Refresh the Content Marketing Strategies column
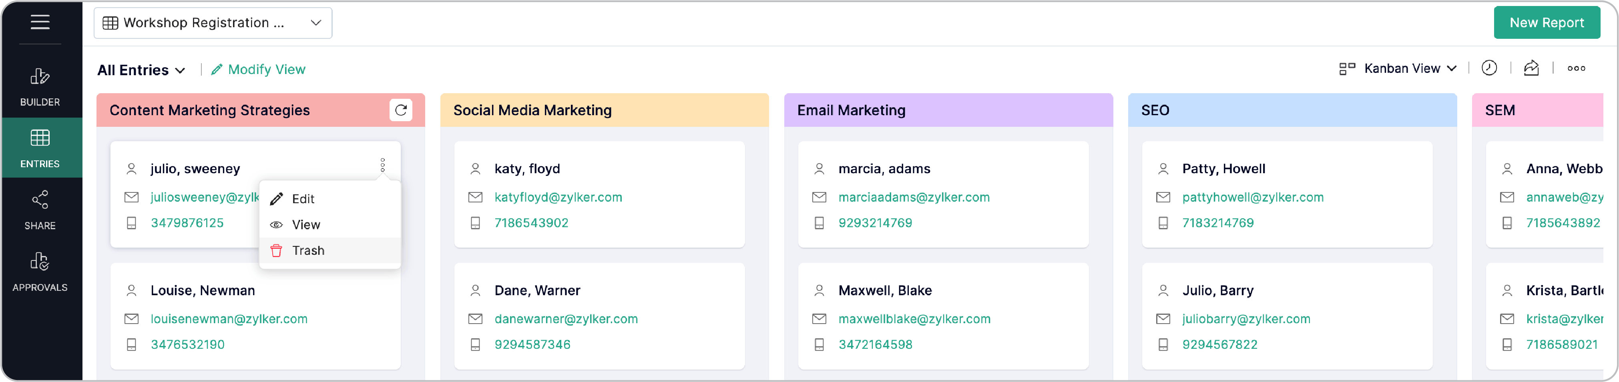 click(x=401, y=110)
